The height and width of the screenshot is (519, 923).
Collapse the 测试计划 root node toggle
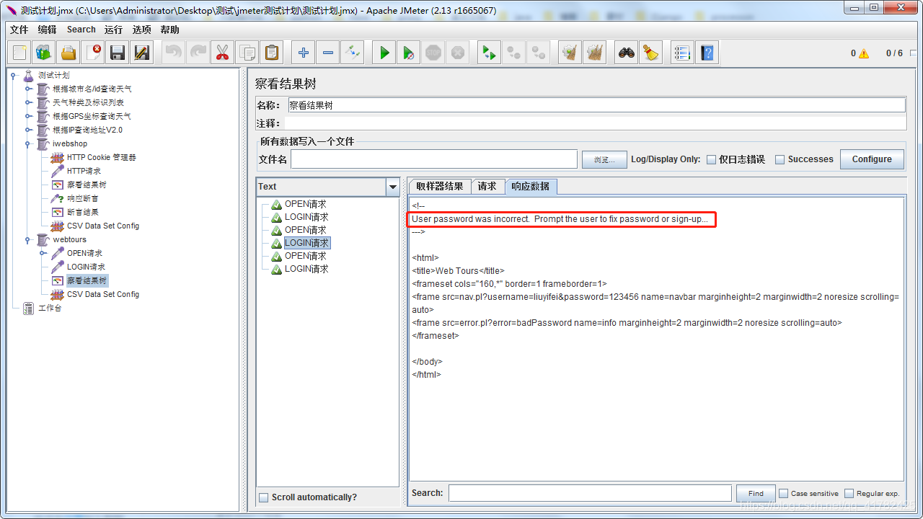pos(13,75)
